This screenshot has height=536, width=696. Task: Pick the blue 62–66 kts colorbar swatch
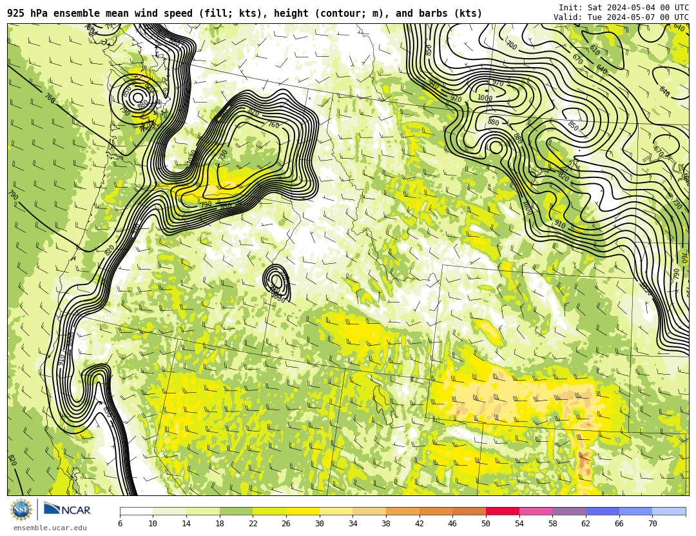coord(603,511)
